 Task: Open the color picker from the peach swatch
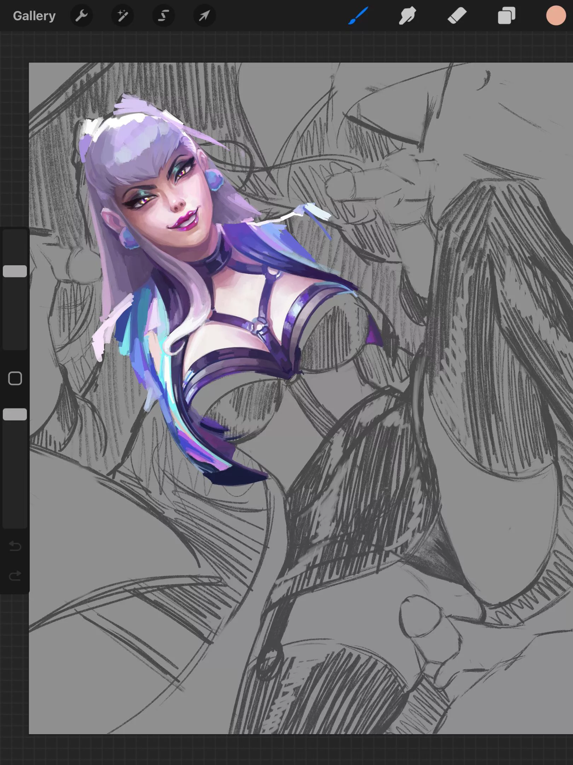pos(556,16)
